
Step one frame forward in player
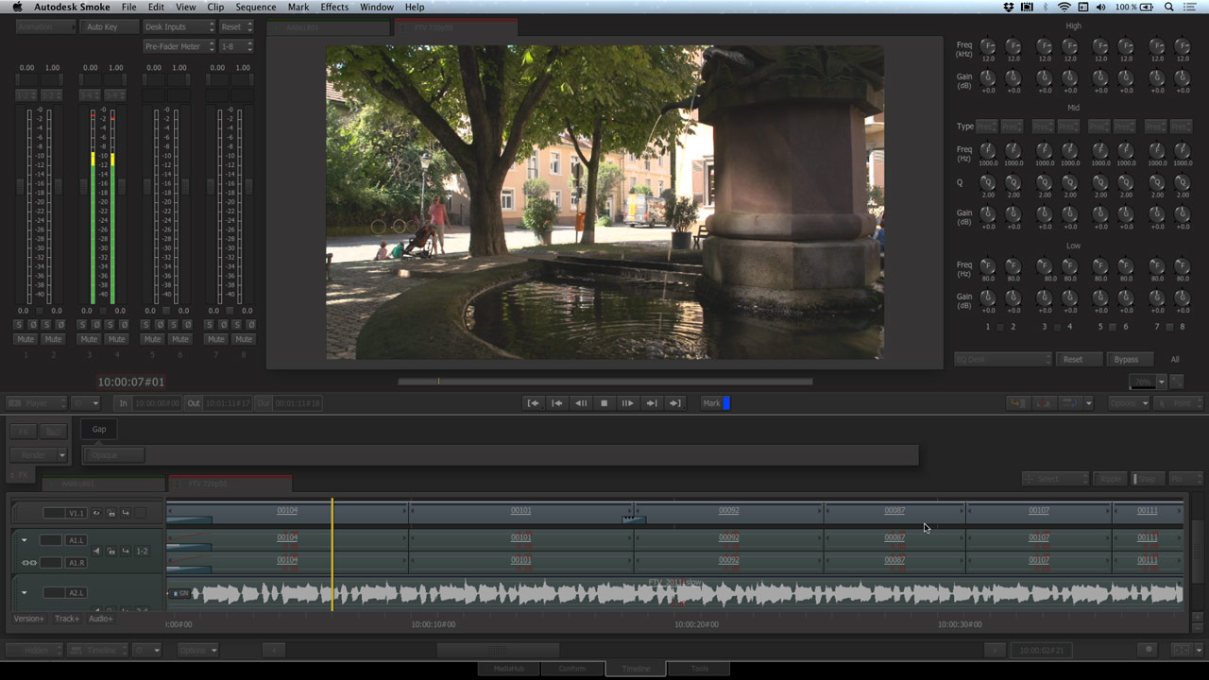pyautogui.click(x=627, y=403)
